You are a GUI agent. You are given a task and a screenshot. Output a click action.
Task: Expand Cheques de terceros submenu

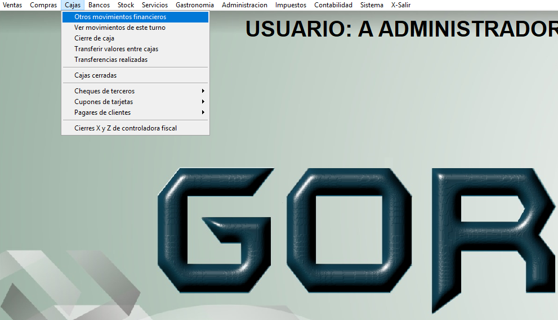point(135,91)
